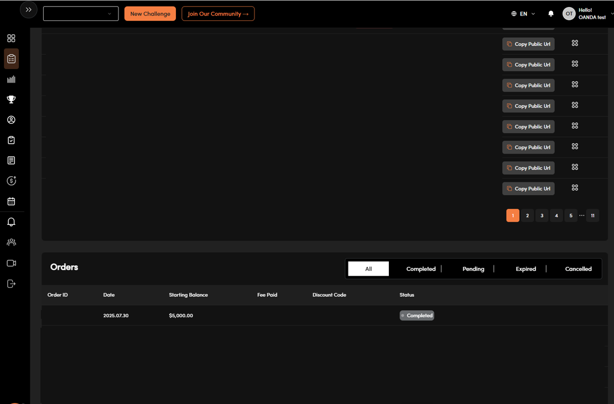The image size is (614, 404).
Task: Select the Cancelled orders filter
Action: (578, 269)
